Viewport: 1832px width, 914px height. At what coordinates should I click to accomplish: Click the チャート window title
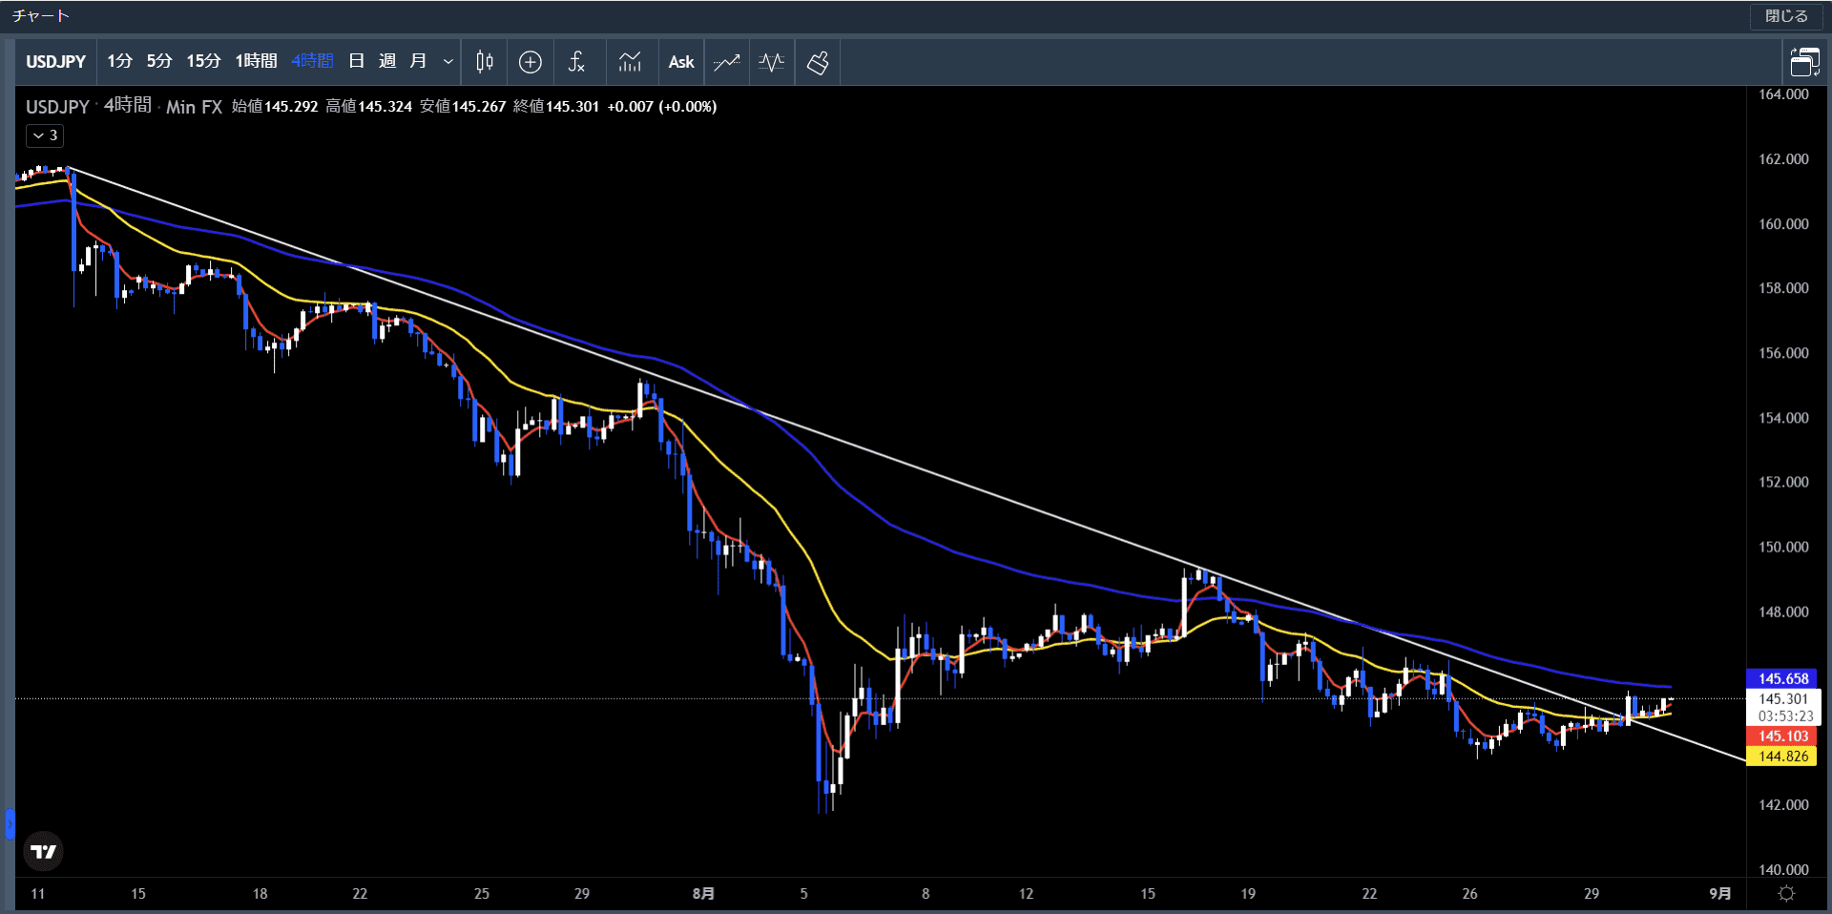pos(41,16)
